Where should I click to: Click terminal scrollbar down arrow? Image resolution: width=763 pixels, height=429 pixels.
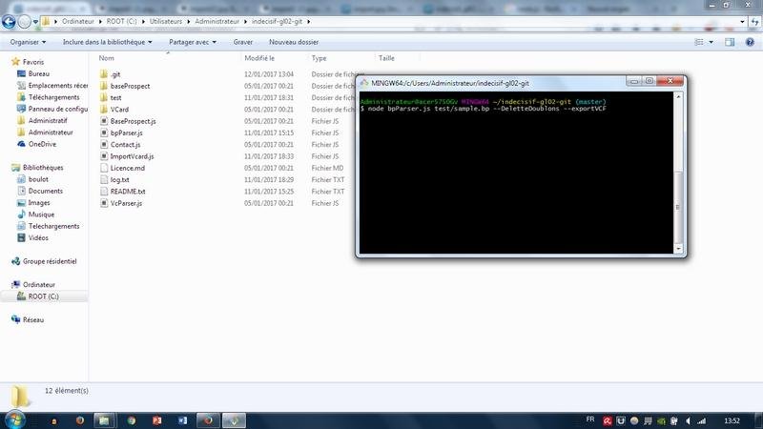[678, 249]
